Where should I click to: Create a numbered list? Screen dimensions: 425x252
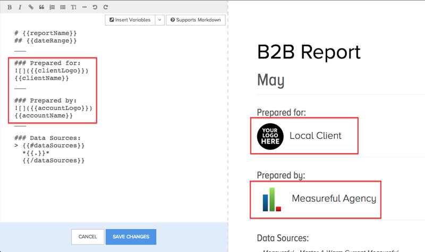[52, 7]
